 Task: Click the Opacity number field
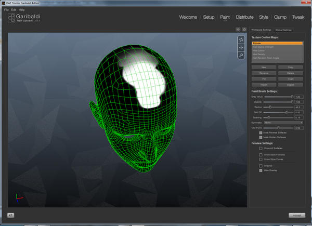[299, 102]
